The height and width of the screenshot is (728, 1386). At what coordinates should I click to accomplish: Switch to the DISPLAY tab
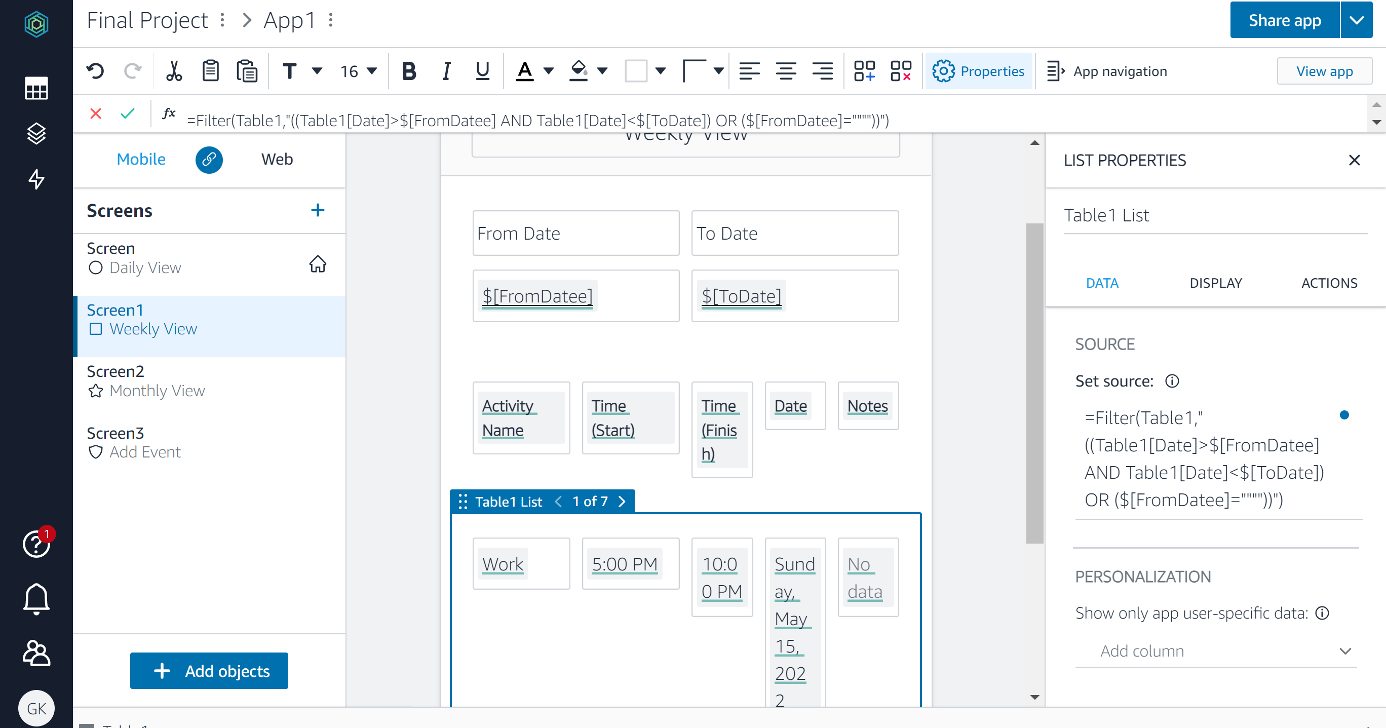coord(1216,283)
